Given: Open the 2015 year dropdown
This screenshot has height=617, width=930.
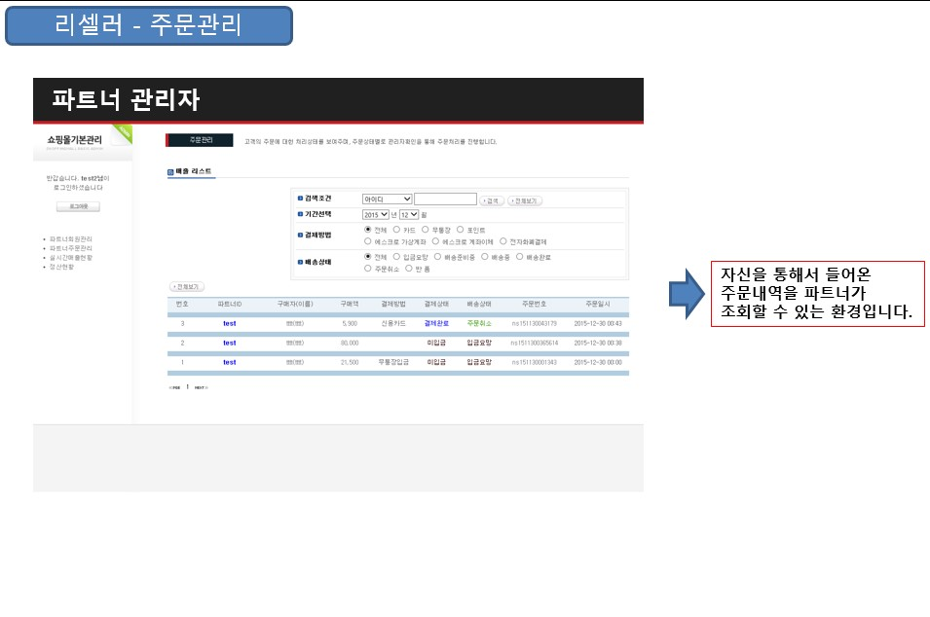Looking at the screenshot, I should [375, 214].
